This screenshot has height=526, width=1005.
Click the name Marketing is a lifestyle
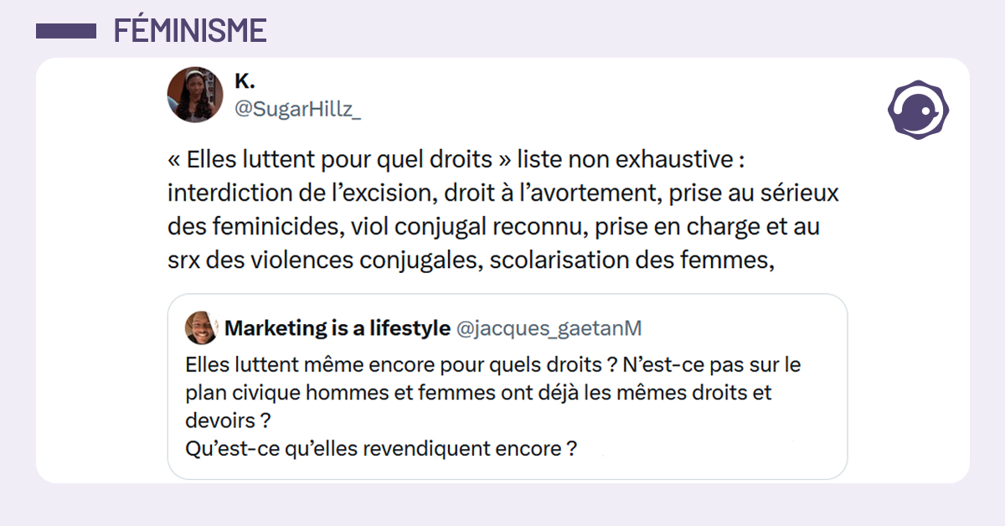click(337, 328)
